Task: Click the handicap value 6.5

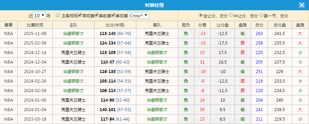Action: point(223,119)
